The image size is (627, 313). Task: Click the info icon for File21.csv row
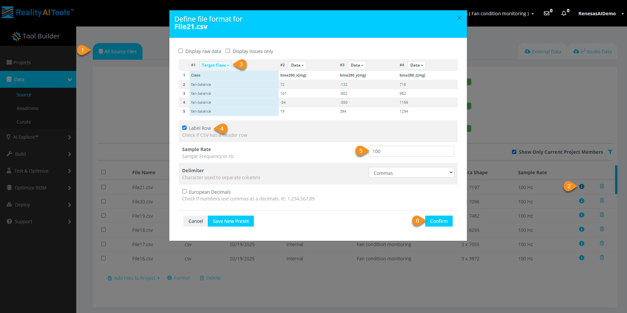coord(581,186)
